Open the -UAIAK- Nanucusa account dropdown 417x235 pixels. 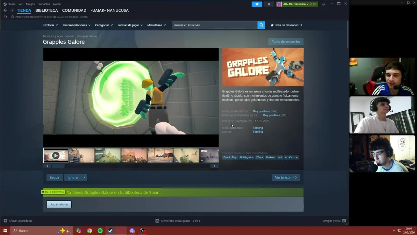click(297, 4)
